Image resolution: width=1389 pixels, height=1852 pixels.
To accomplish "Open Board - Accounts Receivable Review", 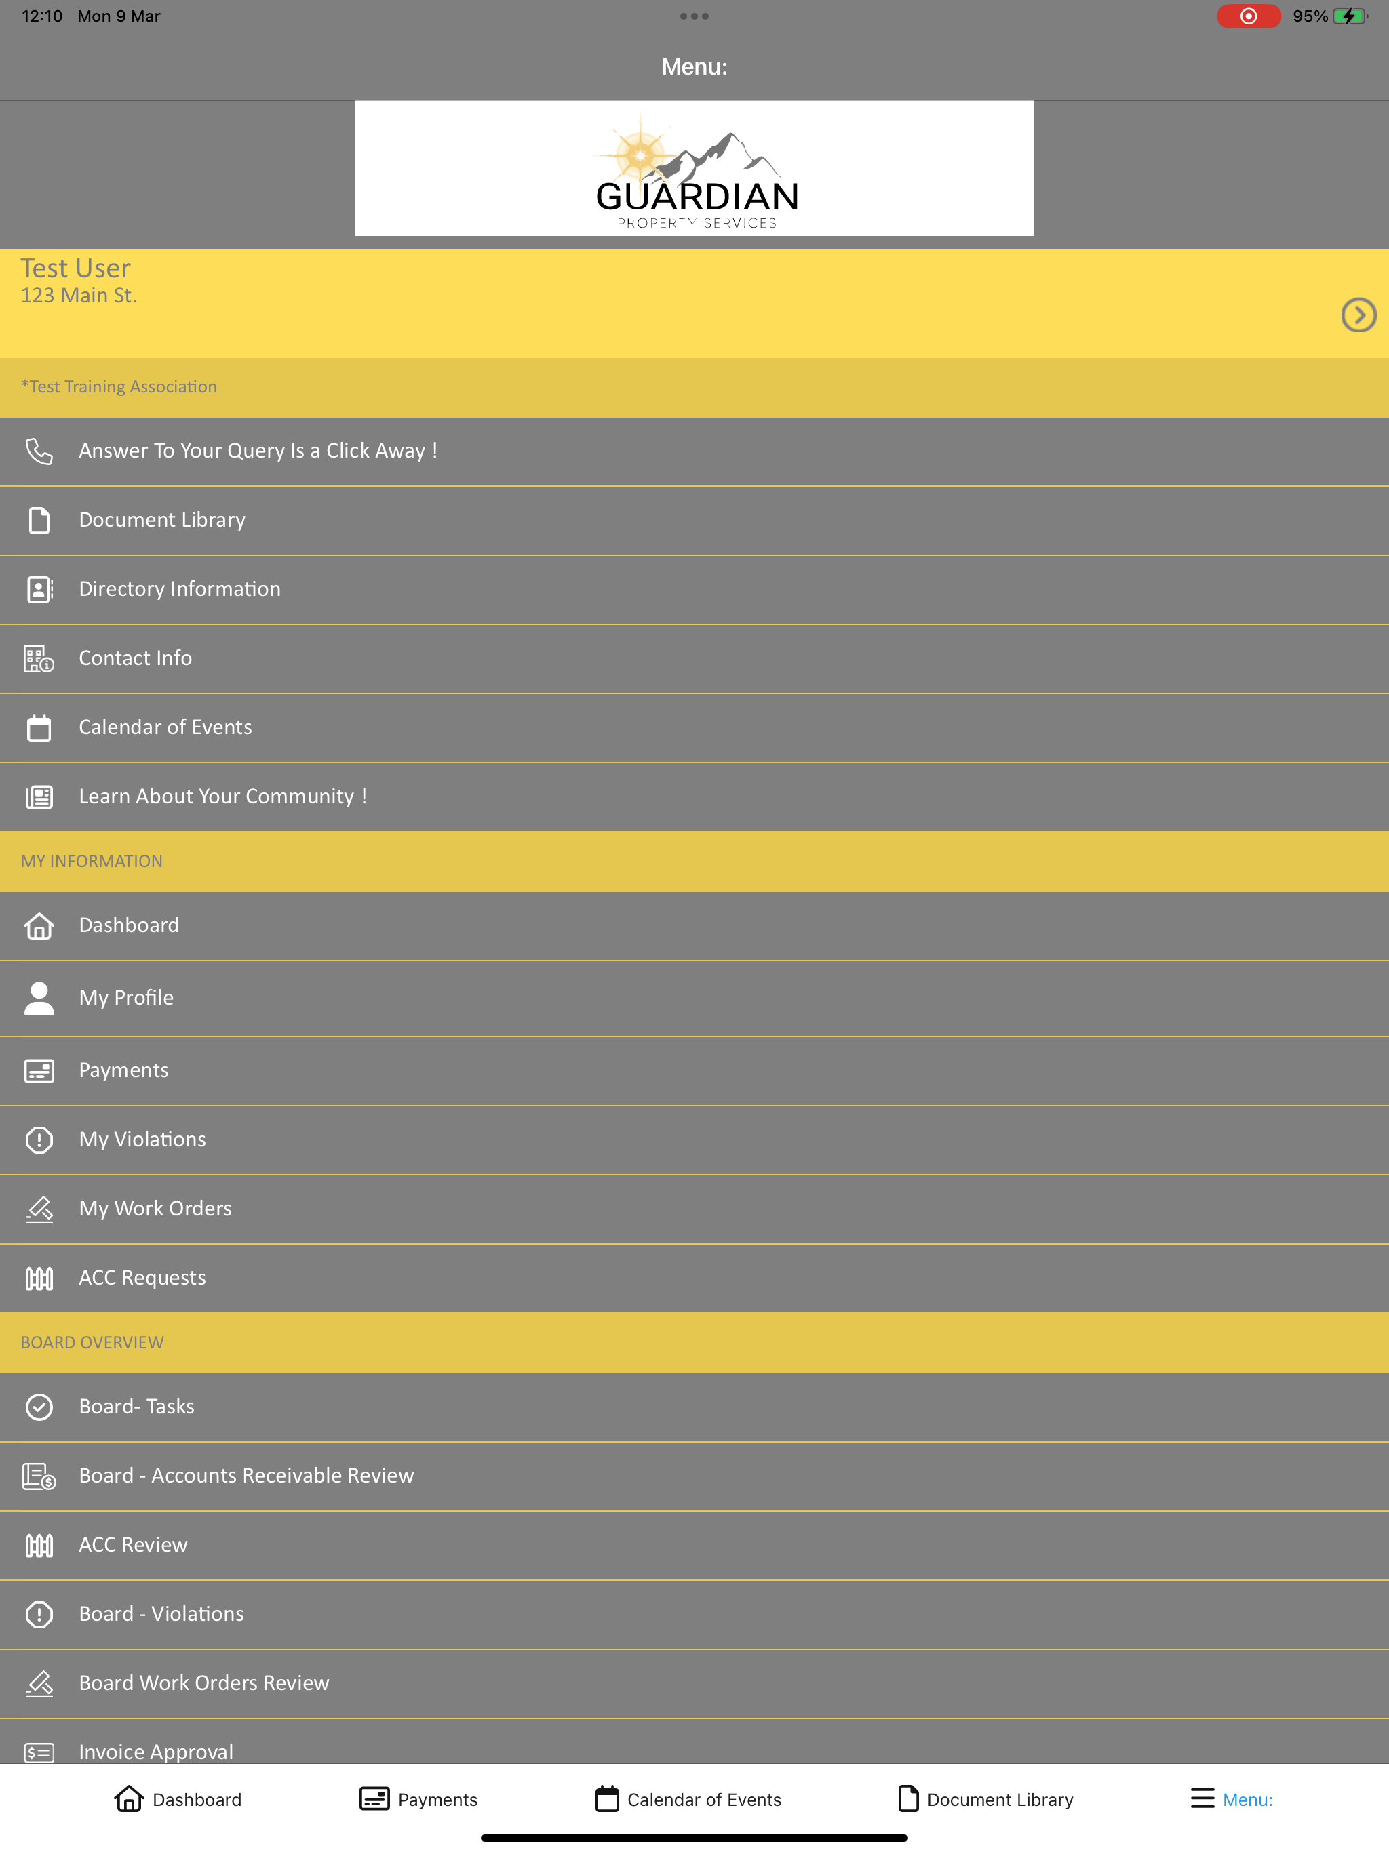I will coord(694,1476).
